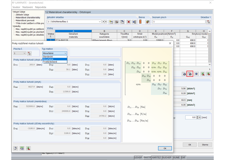Go to previous composition with the left arrow

103,22
